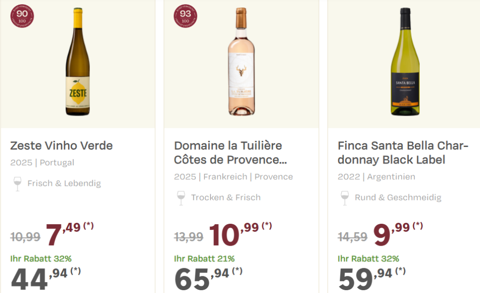This screenshot has height=293, width=480.
Task: Click the 93-point rating badge
Action: [x=186, y=16]
